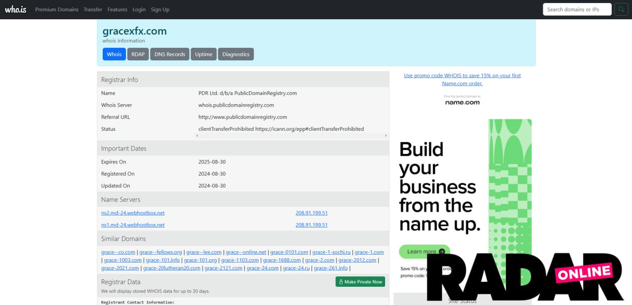
Task: Click the Expires On date 2025-08-30
Action: tap(212, 162)
